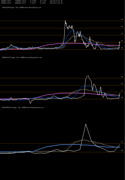Image resolution: width=125 pixels, height=180 pixels.
Task: Click the highest price peak on weekly chart
Action: click(88, 76)
